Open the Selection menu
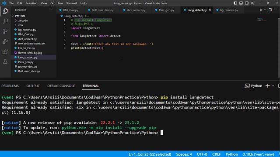280x157 pixels. pos(31,3)
